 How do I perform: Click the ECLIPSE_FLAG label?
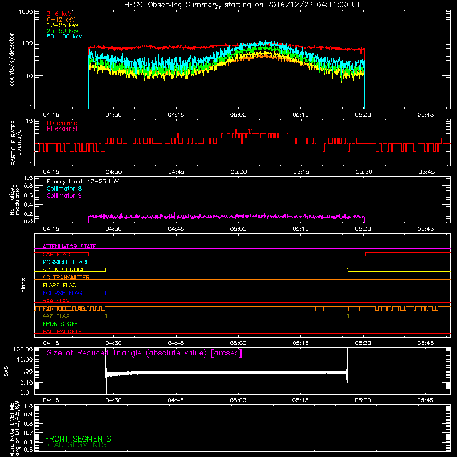pyautogui.click(x=62, y=293)
